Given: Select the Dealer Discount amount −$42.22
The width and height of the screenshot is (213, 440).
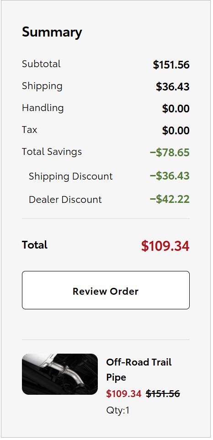Looking at the screenshot, I should pyautogui.click(x=170, y=199).
